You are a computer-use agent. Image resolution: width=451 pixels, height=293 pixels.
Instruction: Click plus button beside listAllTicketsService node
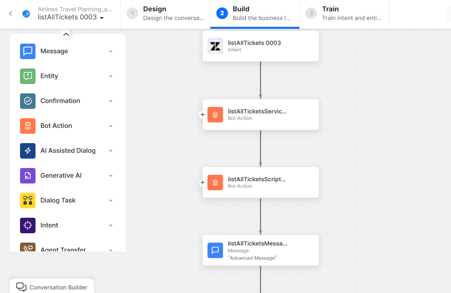(202, 115)
